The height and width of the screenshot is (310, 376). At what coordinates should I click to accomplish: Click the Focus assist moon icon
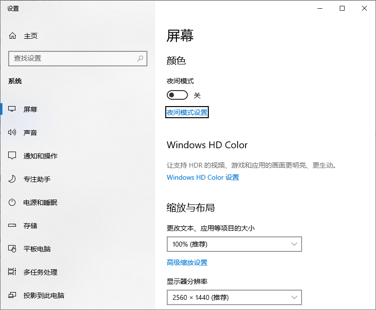(13, 179)
